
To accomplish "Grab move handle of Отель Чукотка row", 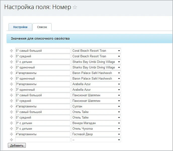I will [12, 129].
